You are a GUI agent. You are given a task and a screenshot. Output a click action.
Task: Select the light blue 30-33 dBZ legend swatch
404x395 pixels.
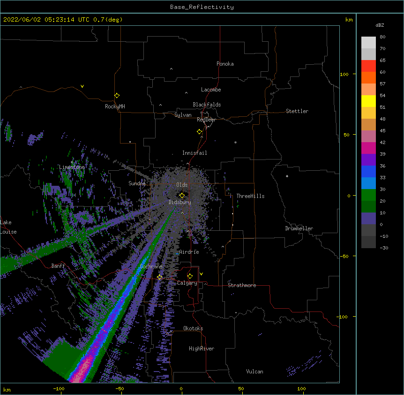pyautogui.click(x=368, y=183)
